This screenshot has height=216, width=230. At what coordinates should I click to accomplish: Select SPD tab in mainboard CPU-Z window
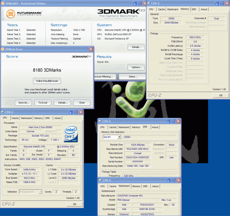click(x=145, y=186)
